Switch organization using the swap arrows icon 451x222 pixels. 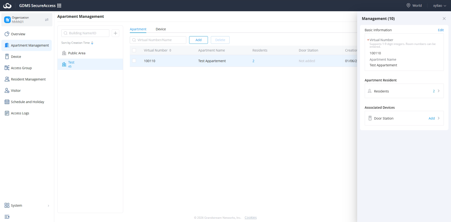(x=47, y=20)
